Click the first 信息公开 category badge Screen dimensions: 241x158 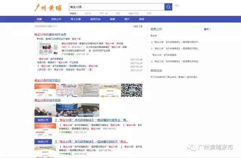(43, 120)
